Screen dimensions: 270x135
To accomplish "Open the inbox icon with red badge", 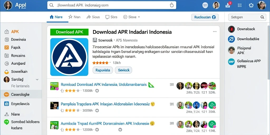I will coord(228,5).
